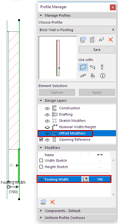Toggle visibility of the Nominal Width/Height layer

tap(47, 127)
